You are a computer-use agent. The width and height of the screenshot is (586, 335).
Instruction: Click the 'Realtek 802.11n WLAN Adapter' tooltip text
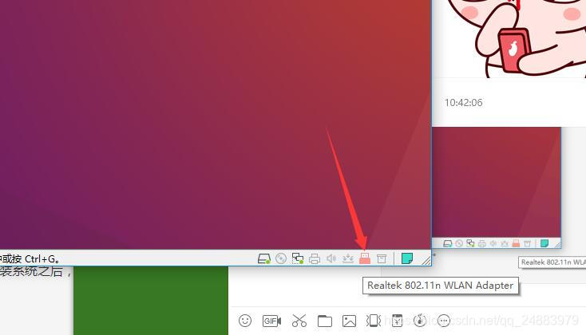pos(440,286)
